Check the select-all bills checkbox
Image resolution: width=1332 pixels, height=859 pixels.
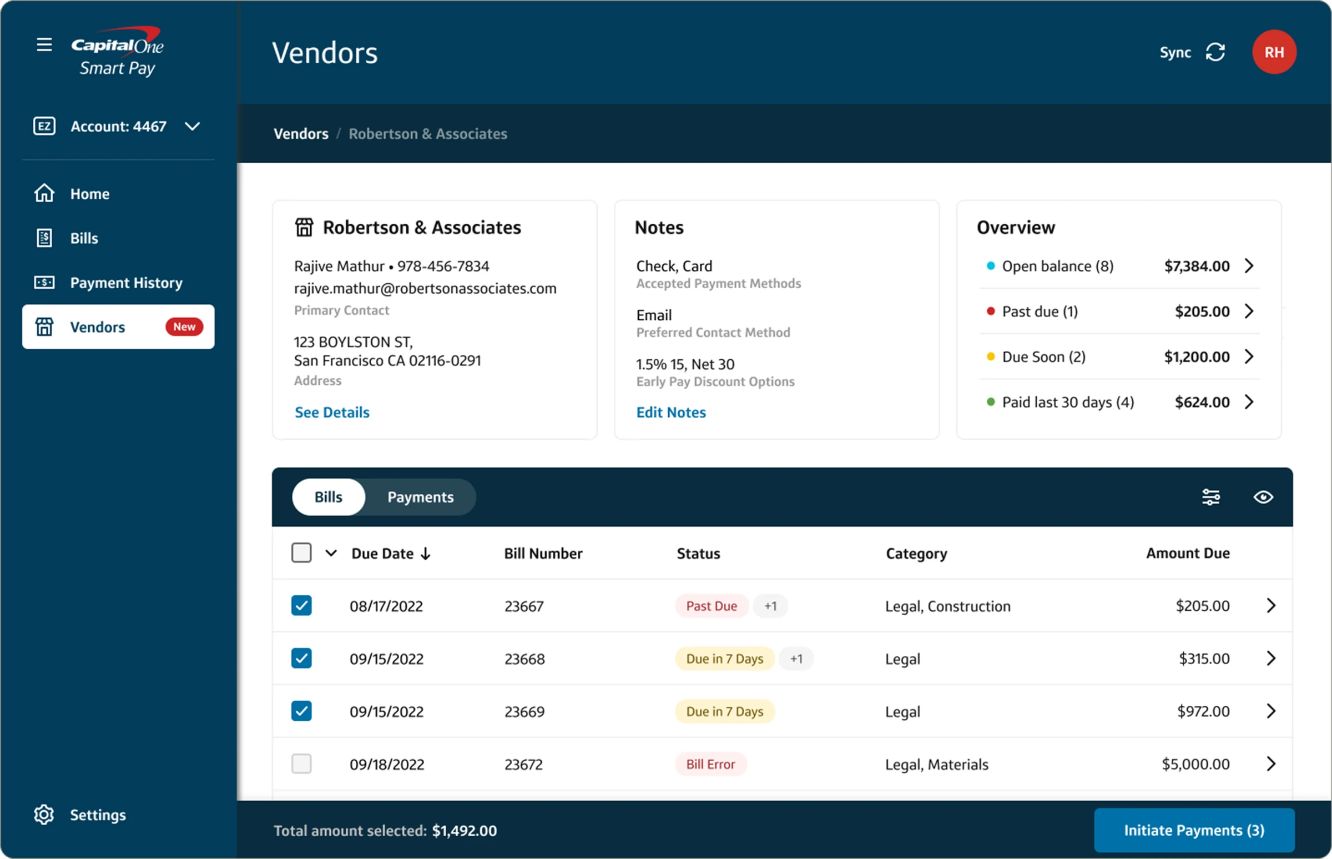point(301,553)
